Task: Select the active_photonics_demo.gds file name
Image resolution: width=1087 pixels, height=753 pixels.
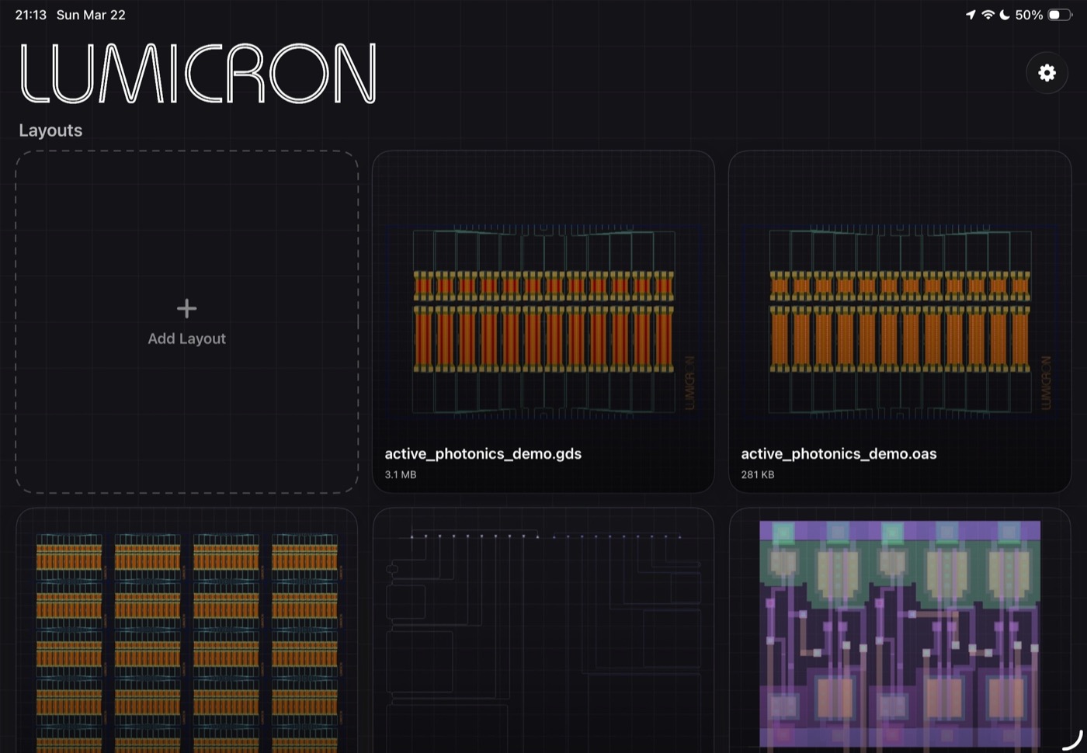Action: (x=483, y=453)
